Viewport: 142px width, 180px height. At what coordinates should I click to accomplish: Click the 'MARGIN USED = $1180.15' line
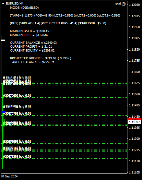30,31
